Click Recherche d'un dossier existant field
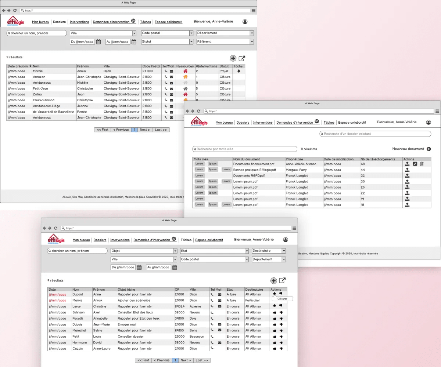This screenshot has width=441, height=367. point(375,134)
